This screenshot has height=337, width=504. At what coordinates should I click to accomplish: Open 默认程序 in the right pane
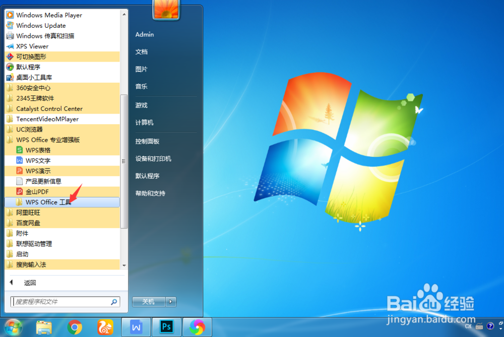(147, 176)
